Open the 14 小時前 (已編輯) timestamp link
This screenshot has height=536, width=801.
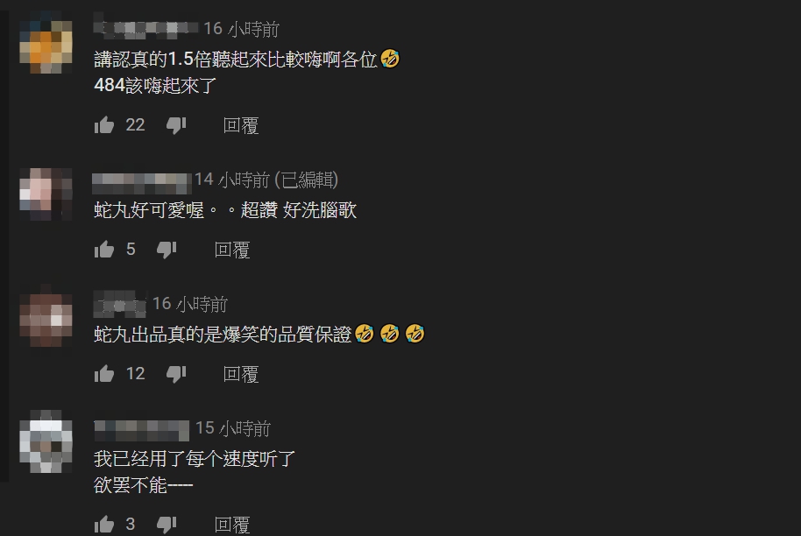[266, 180]
